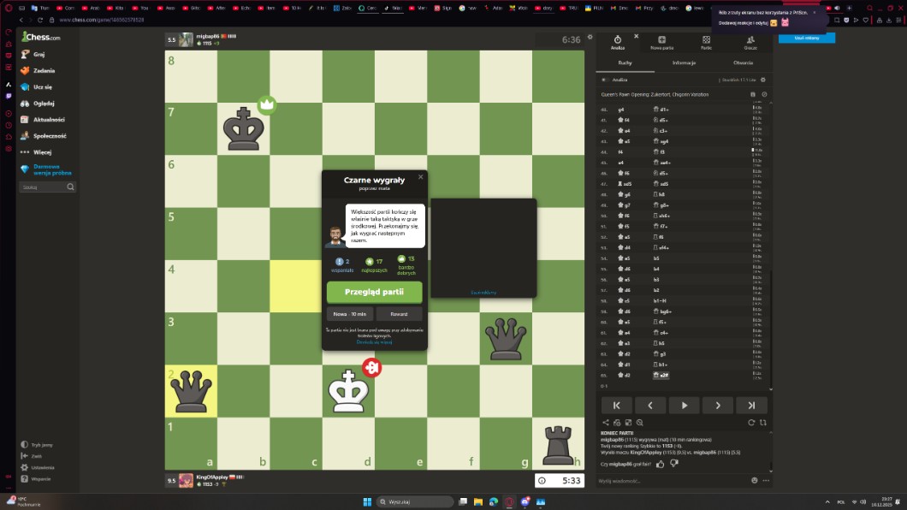The image size is (907, 510).
Task: Click the Przegląd partii button
Action: click(x=374, y=292)
